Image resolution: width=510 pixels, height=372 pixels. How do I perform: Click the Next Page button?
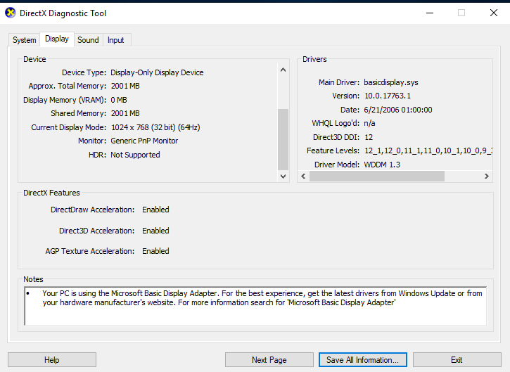269,360
